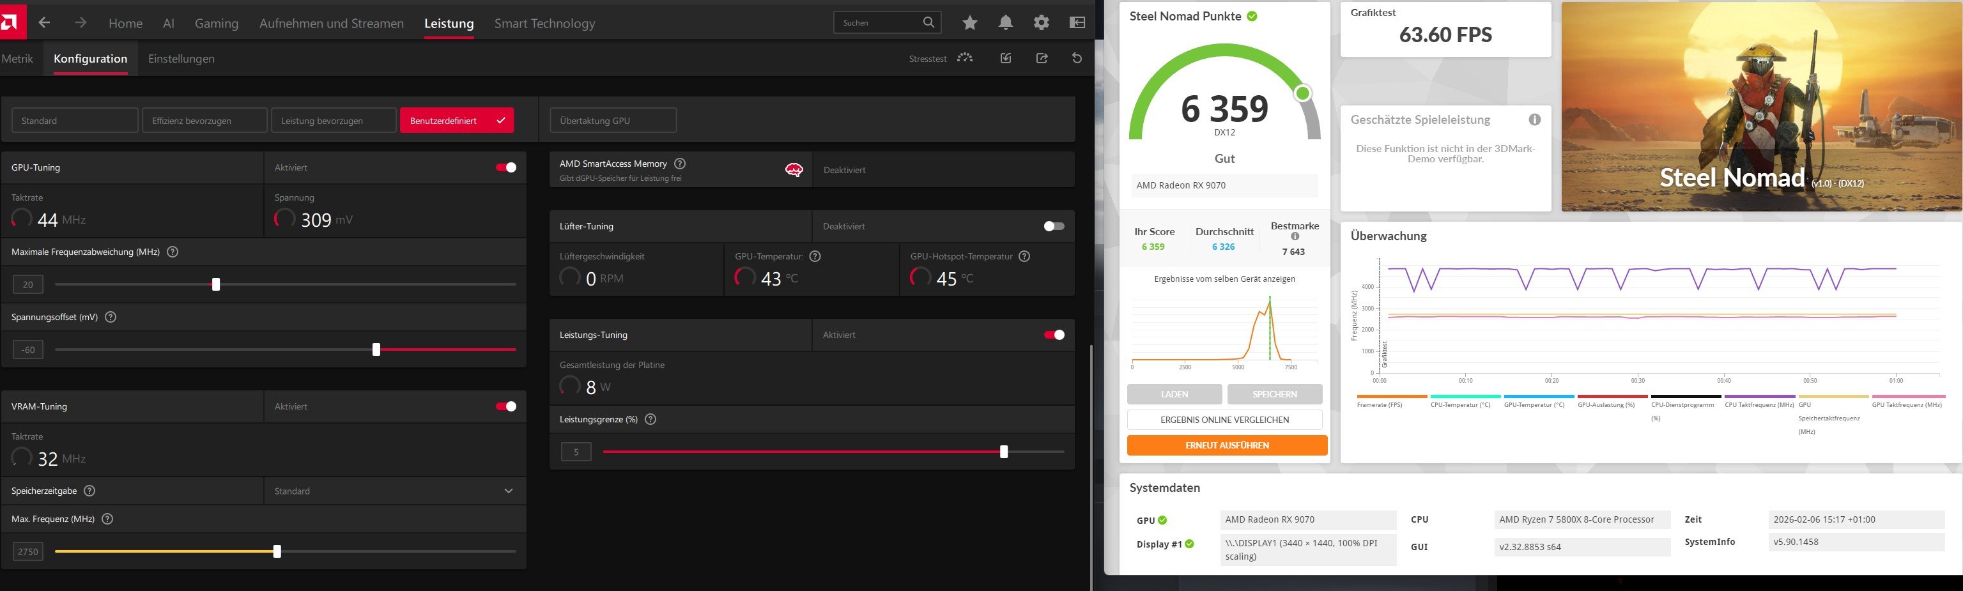Screen dimensions: 1963x591
Task: Open help for Leistungsgrenze
Action: [650, 420]
